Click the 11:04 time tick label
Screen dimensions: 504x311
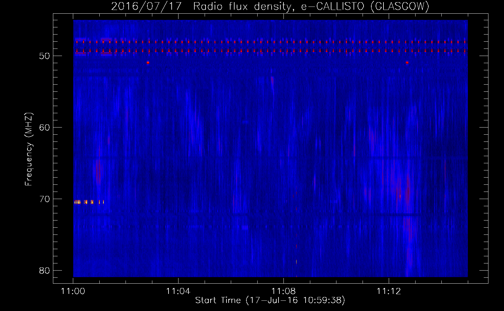pyautogui.click(x=178, y=291)
